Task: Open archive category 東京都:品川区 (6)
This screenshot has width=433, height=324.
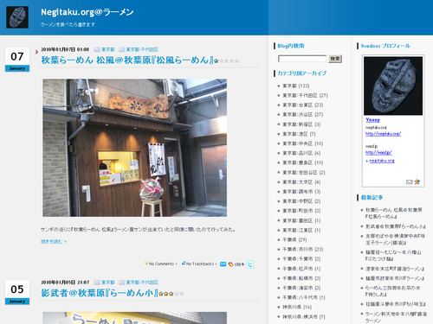Action: 301,153
